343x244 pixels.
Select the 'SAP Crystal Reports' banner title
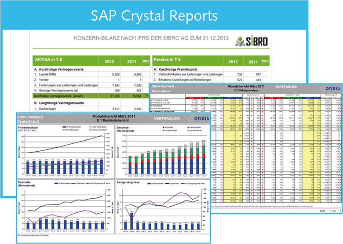click(x=154, y=15)
